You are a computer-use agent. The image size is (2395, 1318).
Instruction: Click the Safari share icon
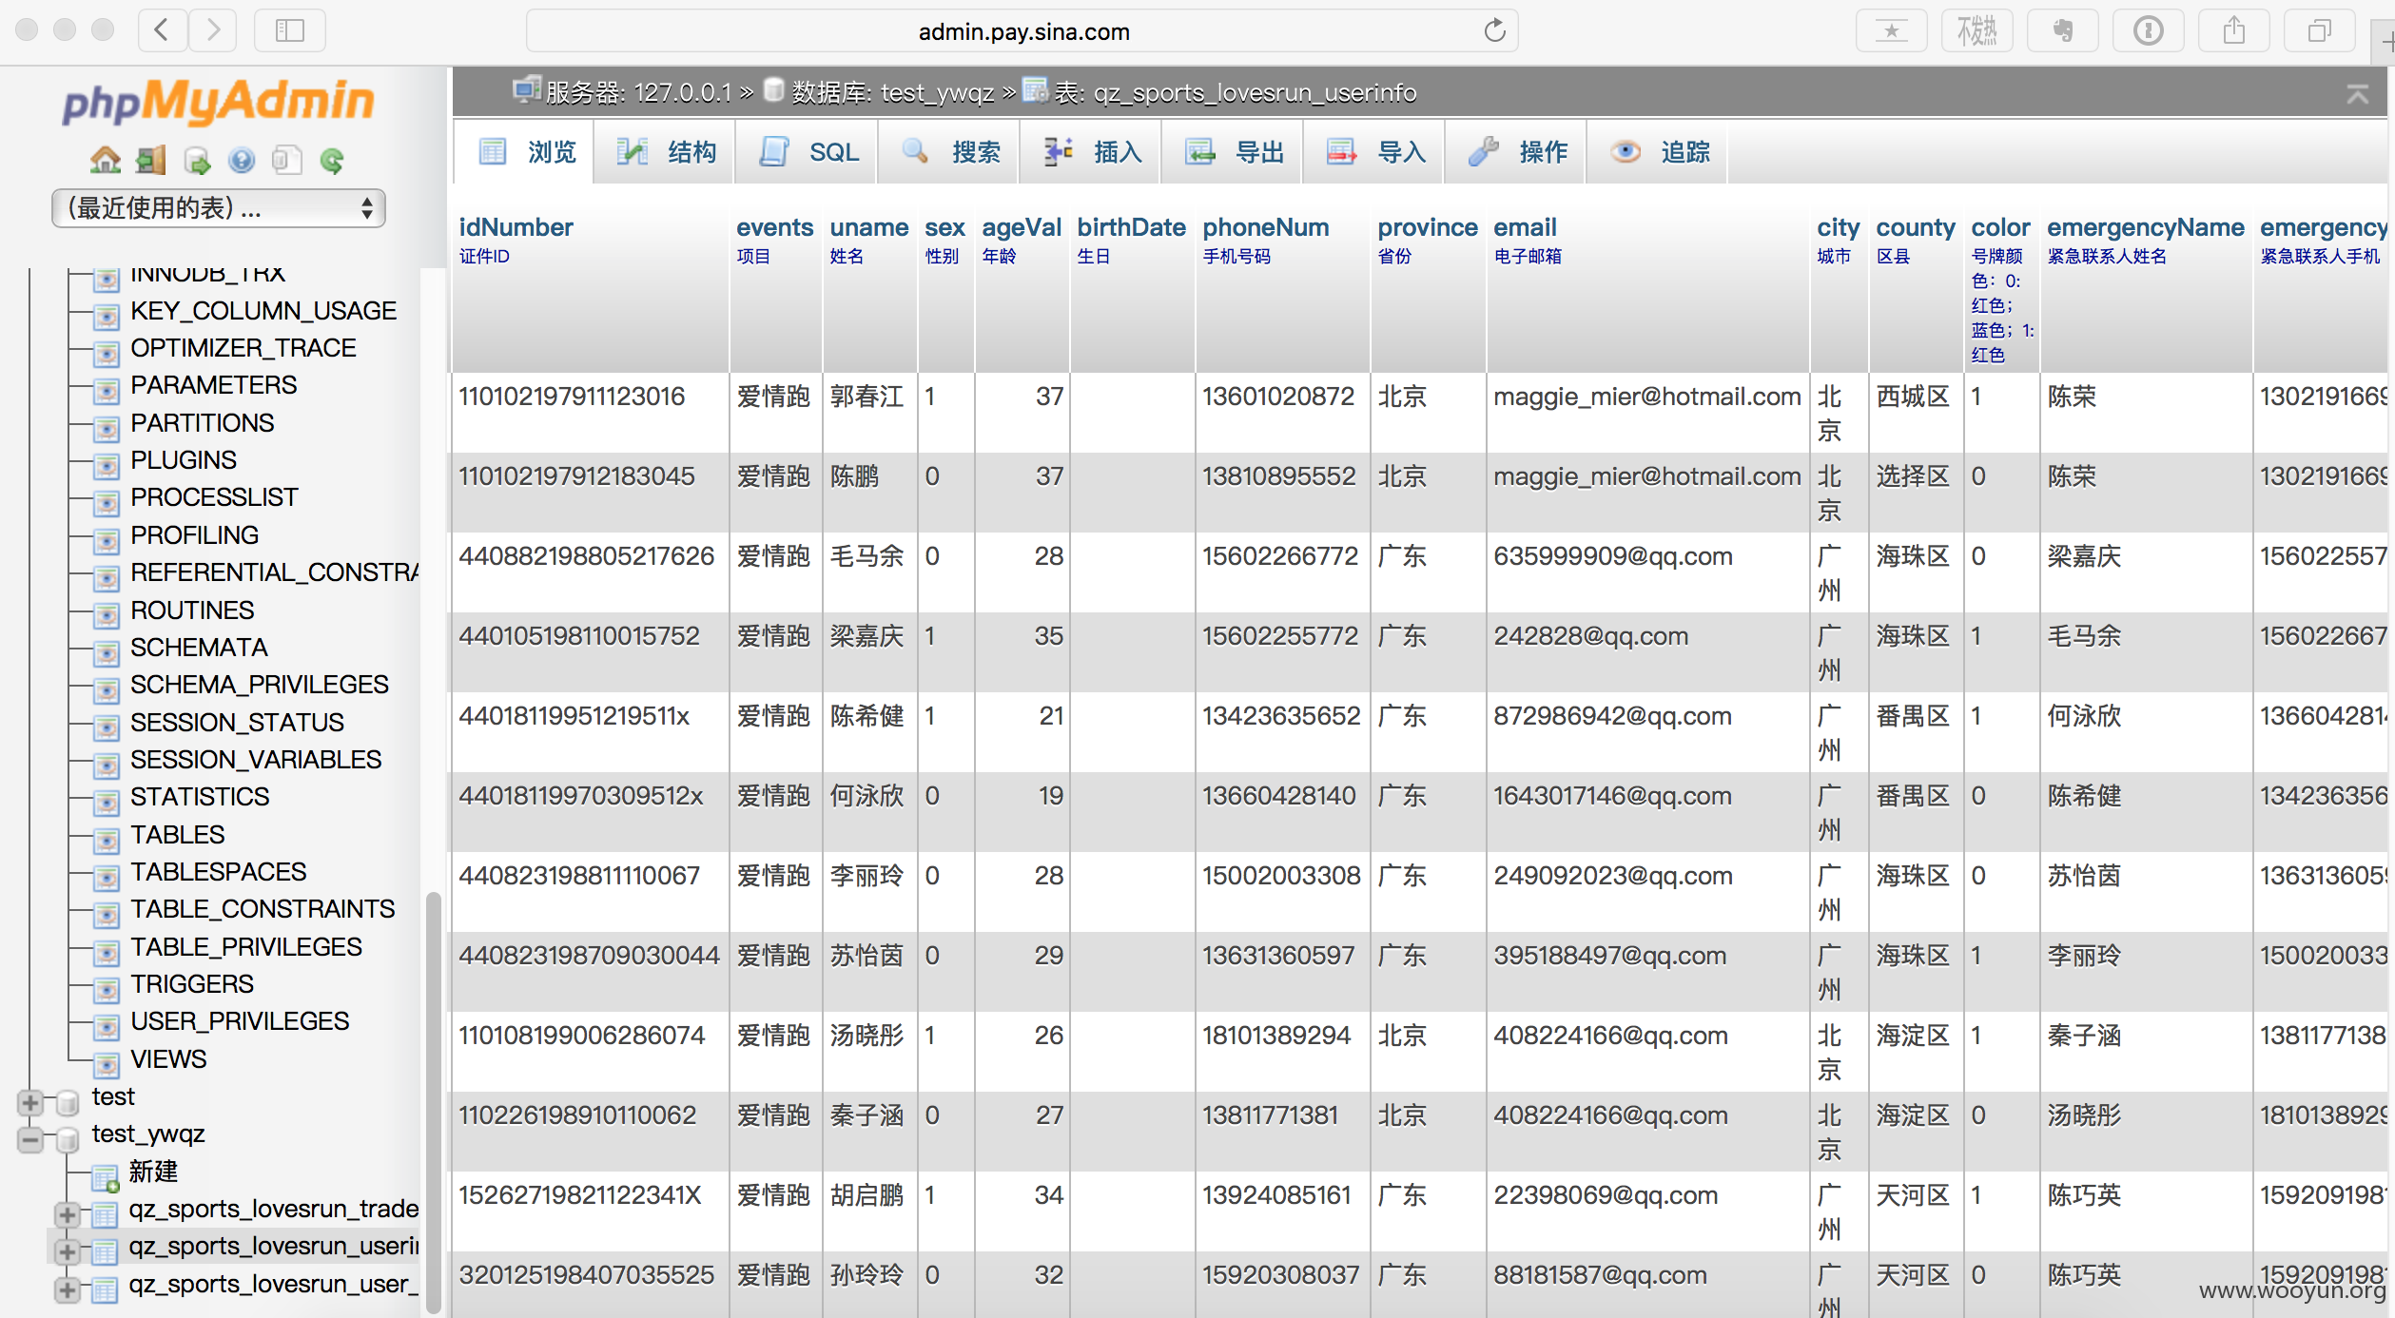[2234, 30]
